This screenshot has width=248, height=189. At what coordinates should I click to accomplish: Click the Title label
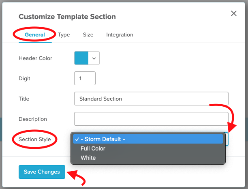click(x=24, y=99)
